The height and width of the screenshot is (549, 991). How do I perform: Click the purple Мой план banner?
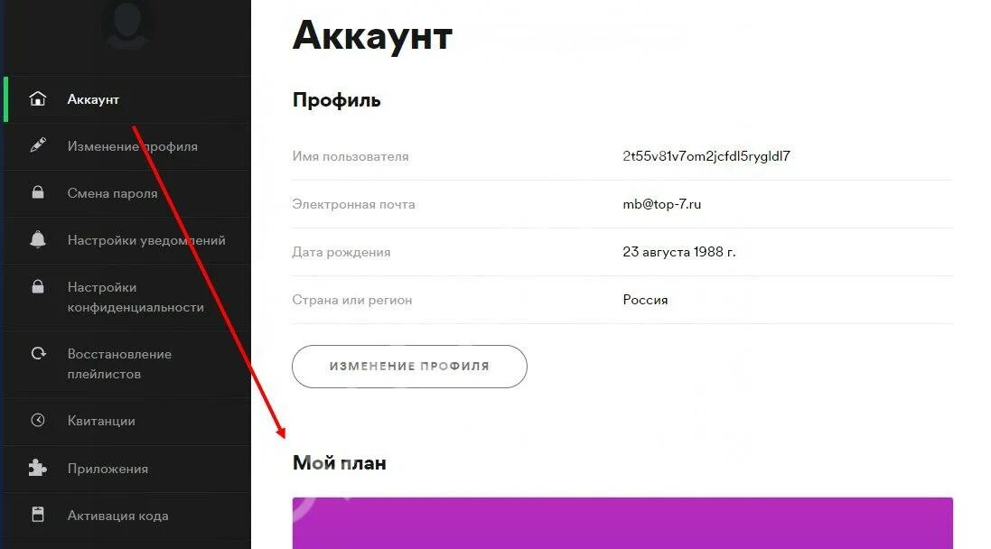(622, 523)
